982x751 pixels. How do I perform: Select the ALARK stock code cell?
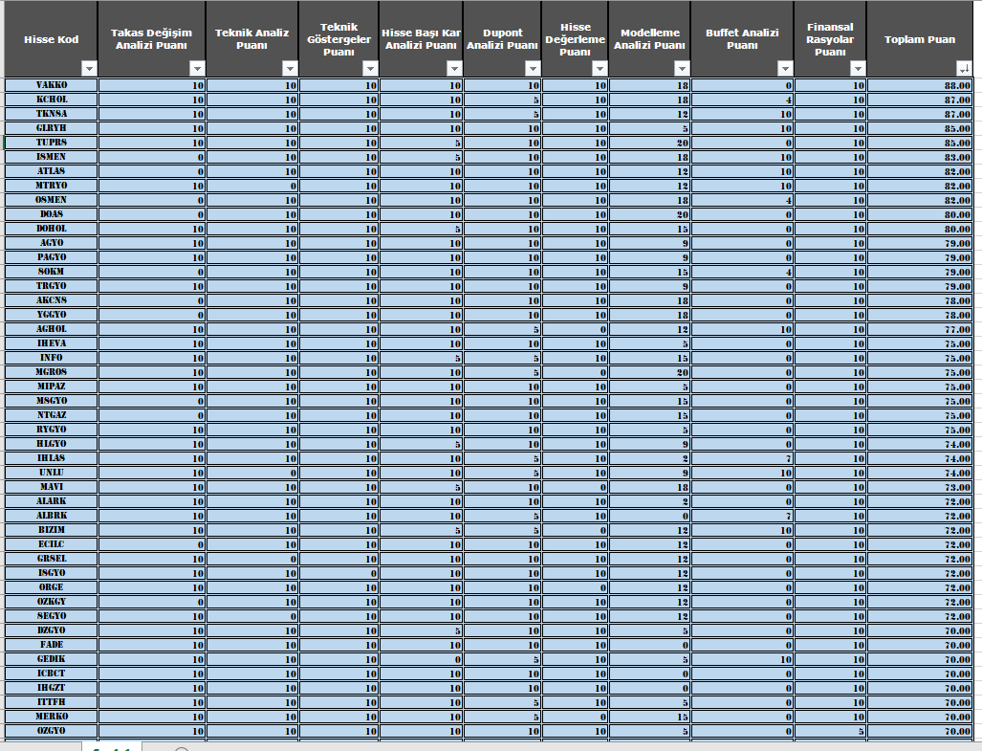point(52,501)
